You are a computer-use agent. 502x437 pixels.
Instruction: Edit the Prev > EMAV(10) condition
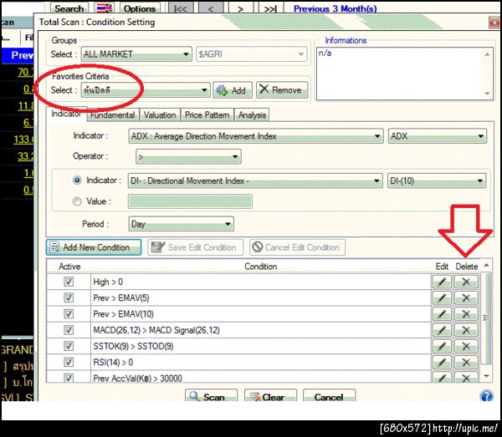[442, 314]
